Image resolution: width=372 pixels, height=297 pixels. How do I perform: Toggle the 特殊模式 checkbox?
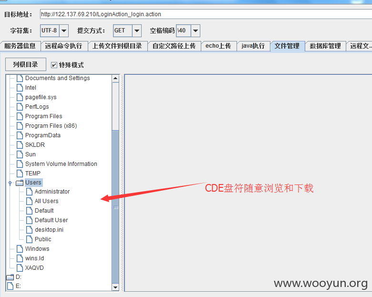point(54,65)
